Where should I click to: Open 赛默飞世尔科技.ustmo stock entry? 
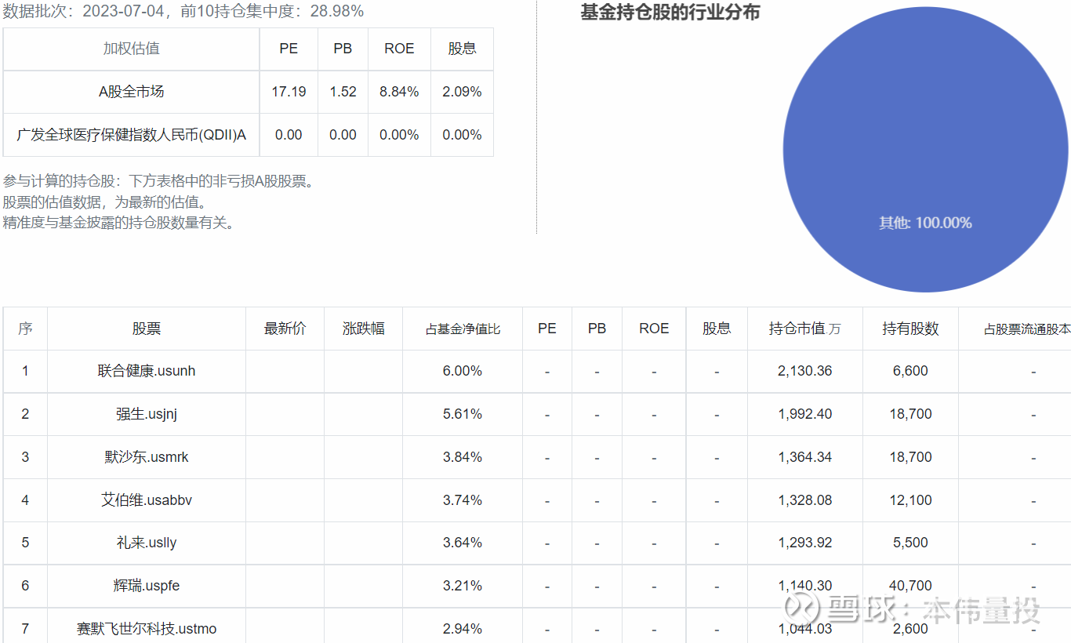click(147, 629)
